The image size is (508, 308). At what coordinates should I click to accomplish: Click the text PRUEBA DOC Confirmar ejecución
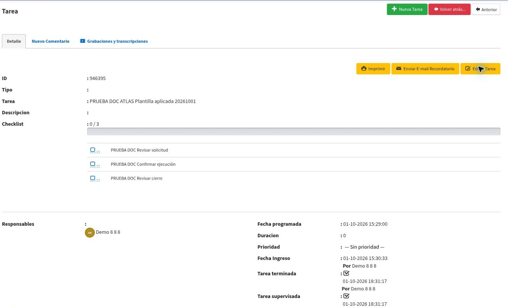143,164
